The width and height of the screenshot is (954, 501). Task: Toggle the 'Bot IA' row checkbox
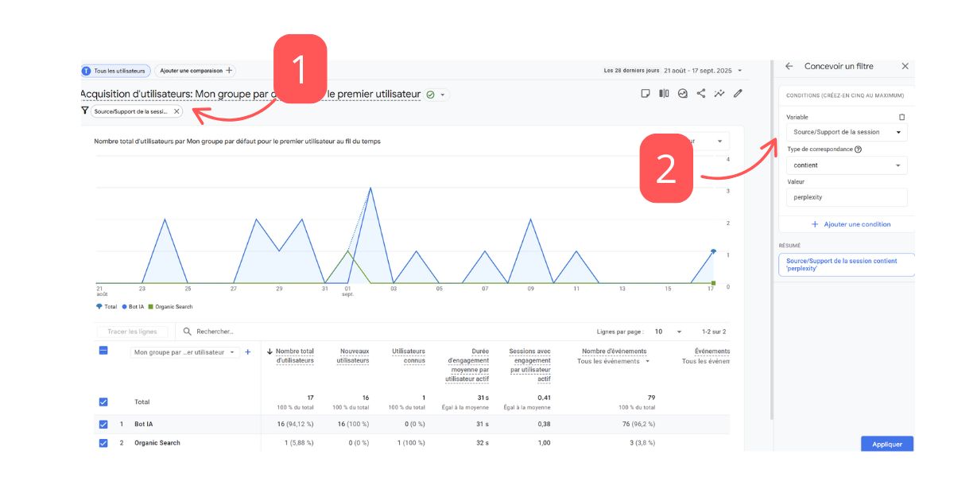click(103, 425)
